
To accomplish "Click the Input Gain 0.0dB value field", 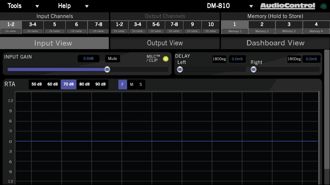I will pos(88,59).
